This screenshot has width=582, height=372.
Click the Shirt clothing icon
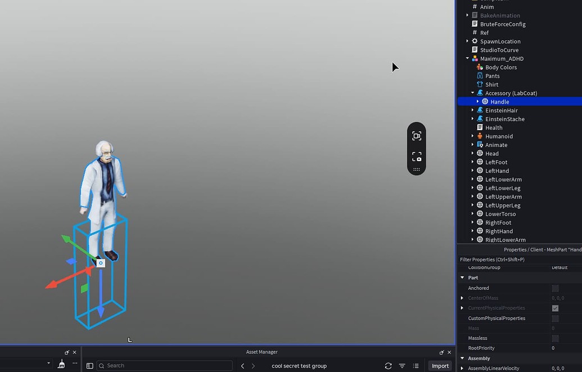click(480, 84)
